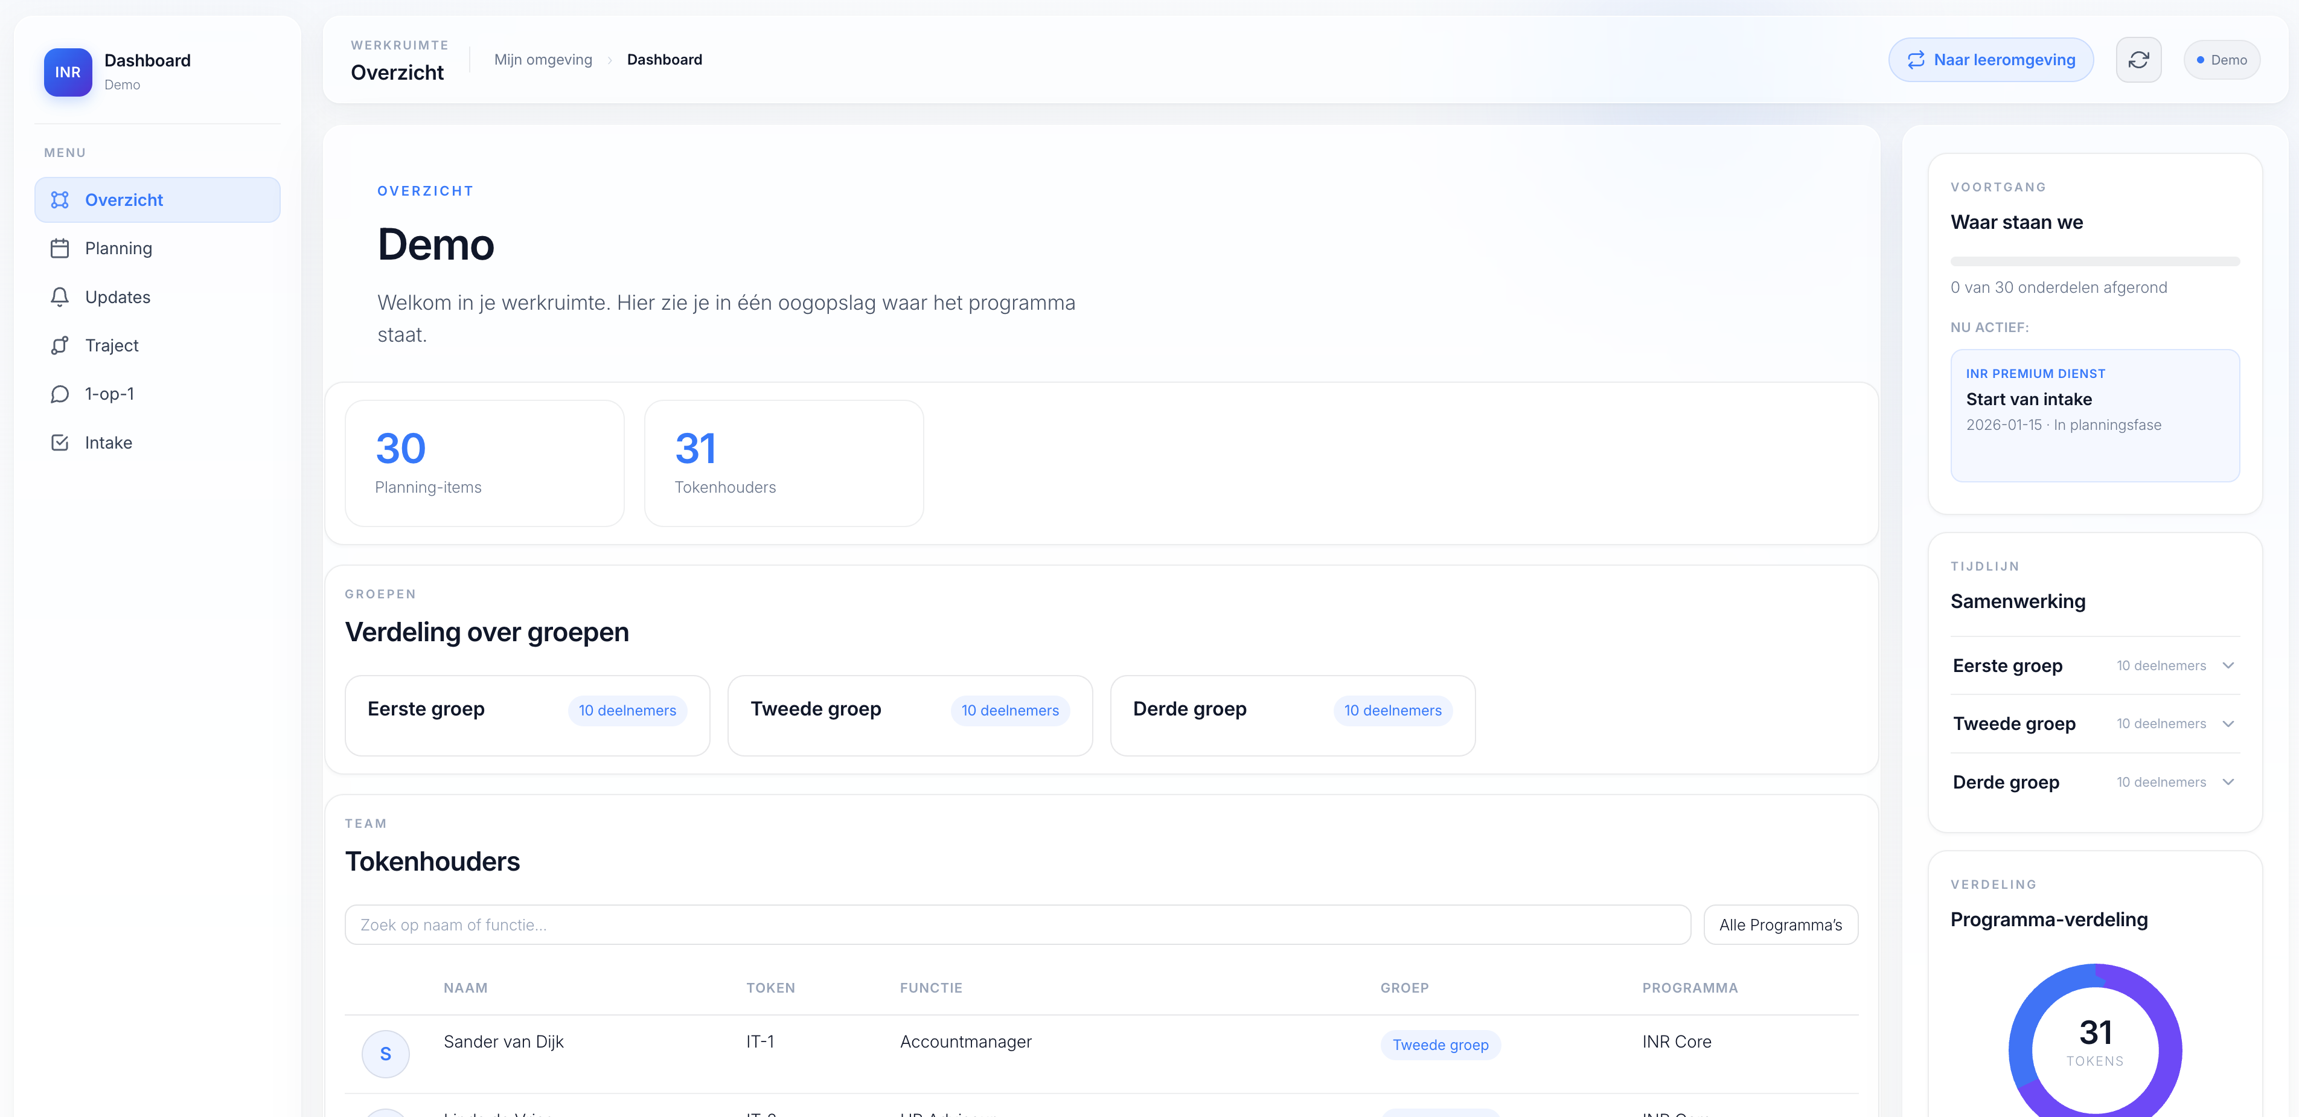Image resolution: width=2299 pixels, height=1117 pixels.
Task: Click the GROEP column header
Action: [x=1404, y=988]
